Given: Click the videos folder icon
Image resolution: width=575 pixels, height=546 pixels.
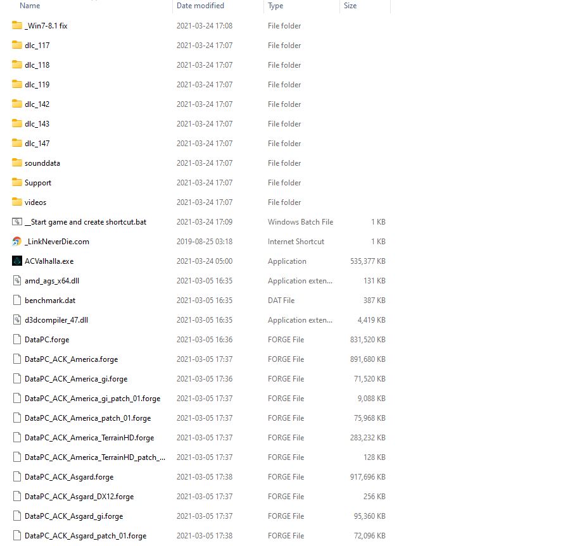Looking at the screenshot, I should pyautogui.click(x=17, y=202).
